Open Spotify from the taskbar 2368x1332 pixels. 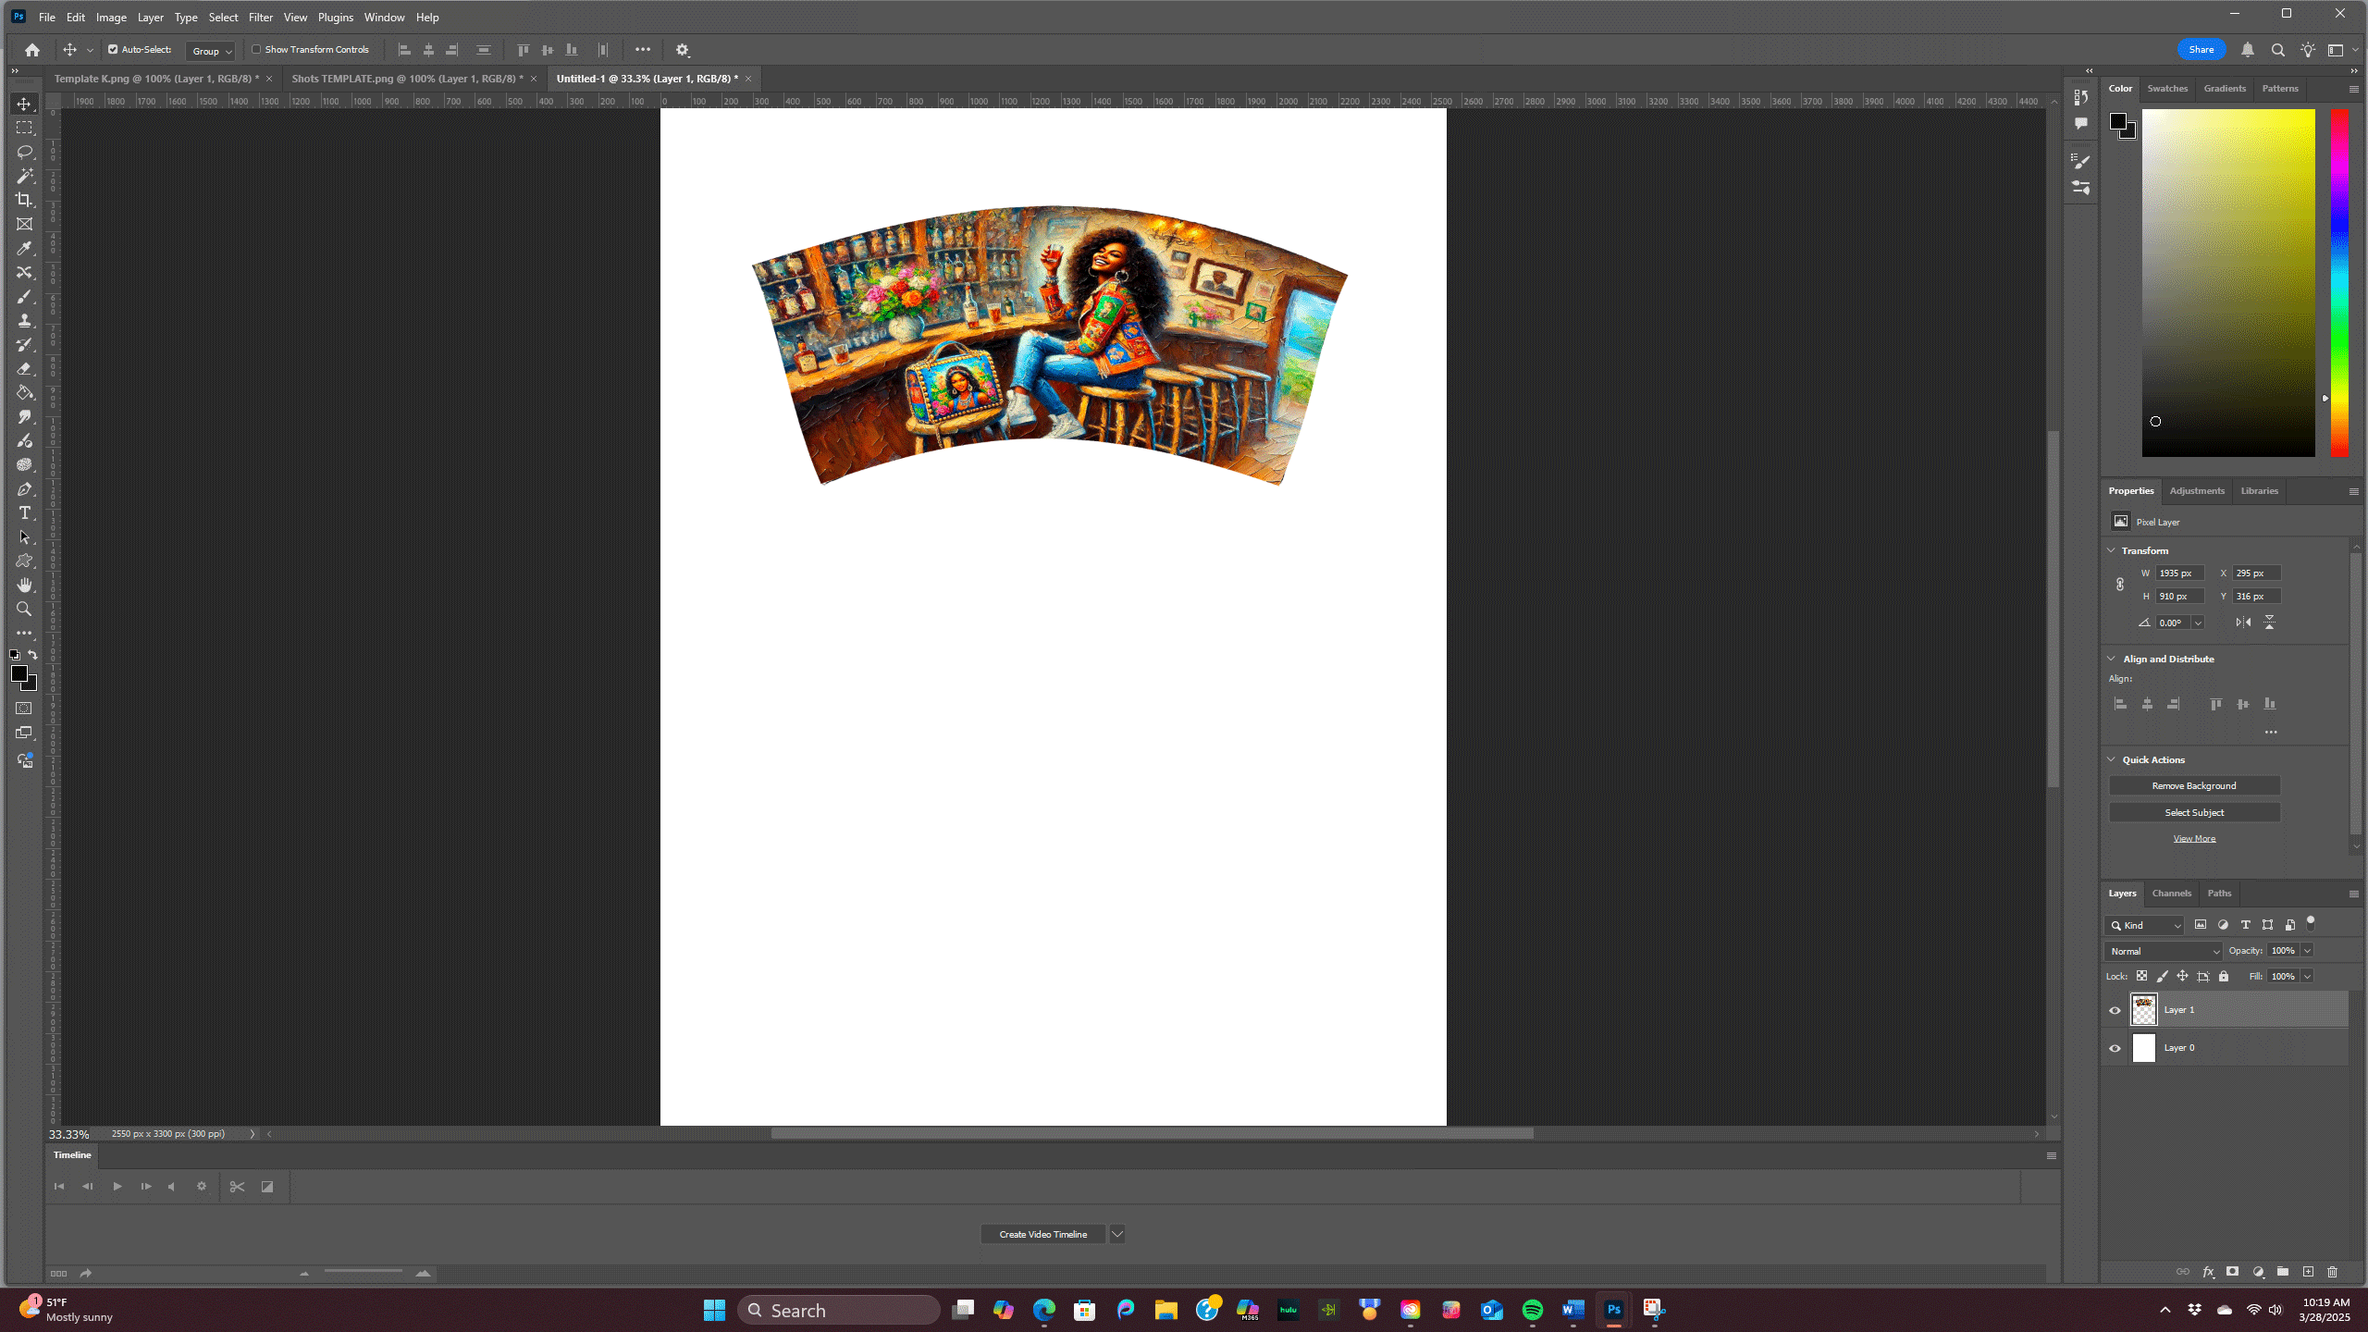tap(1532, 1310)
